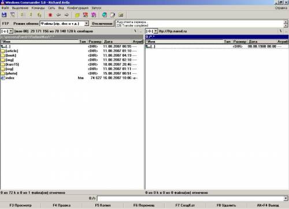Click the red FTP connect toolbar icon

tap(86, 15)
